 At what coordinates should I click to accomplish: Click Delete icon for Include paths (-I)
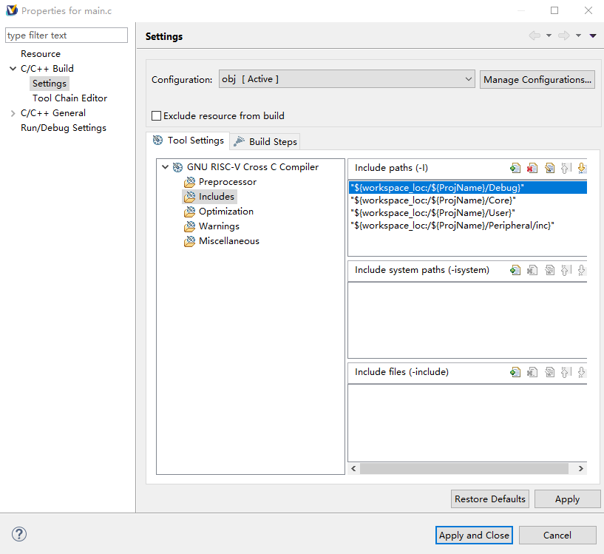pyautogui.click(x=532, y=169)
